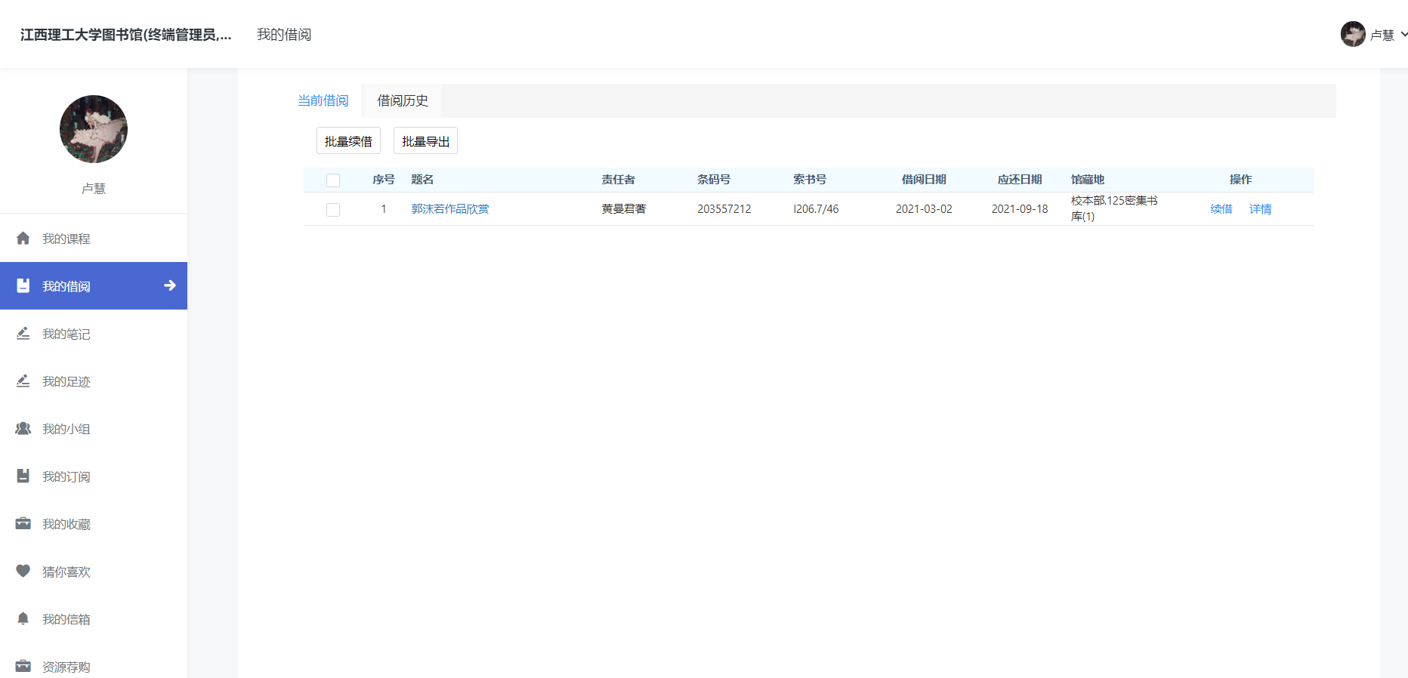Toggle the select-all checkbox in table header
Viewport: 1408px width, 678px height.
point(333,180)
